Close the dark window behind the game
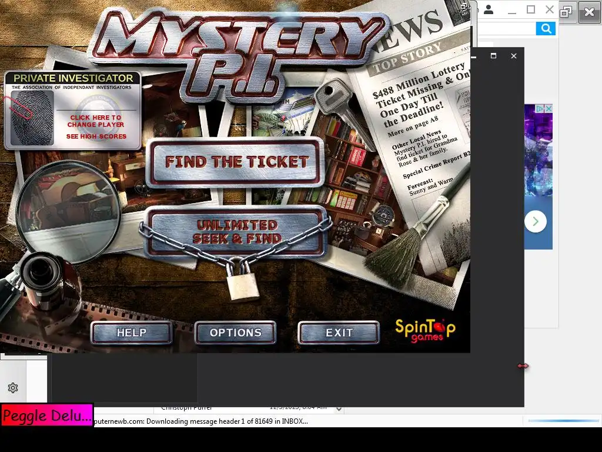 pos(514,56)
